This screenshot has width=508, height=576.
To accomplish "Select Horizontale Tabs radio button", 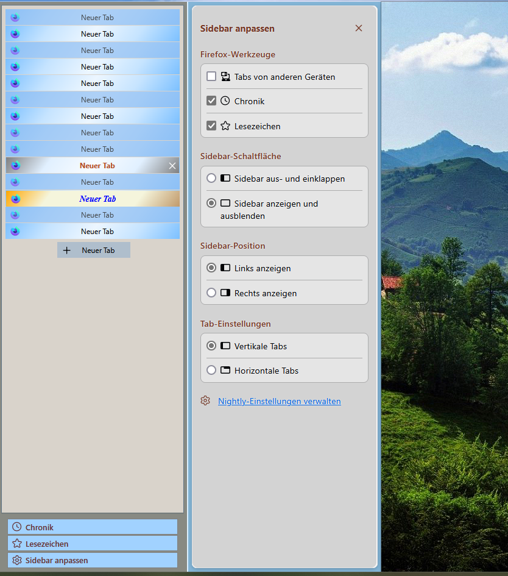I will [x=211, y=370].
